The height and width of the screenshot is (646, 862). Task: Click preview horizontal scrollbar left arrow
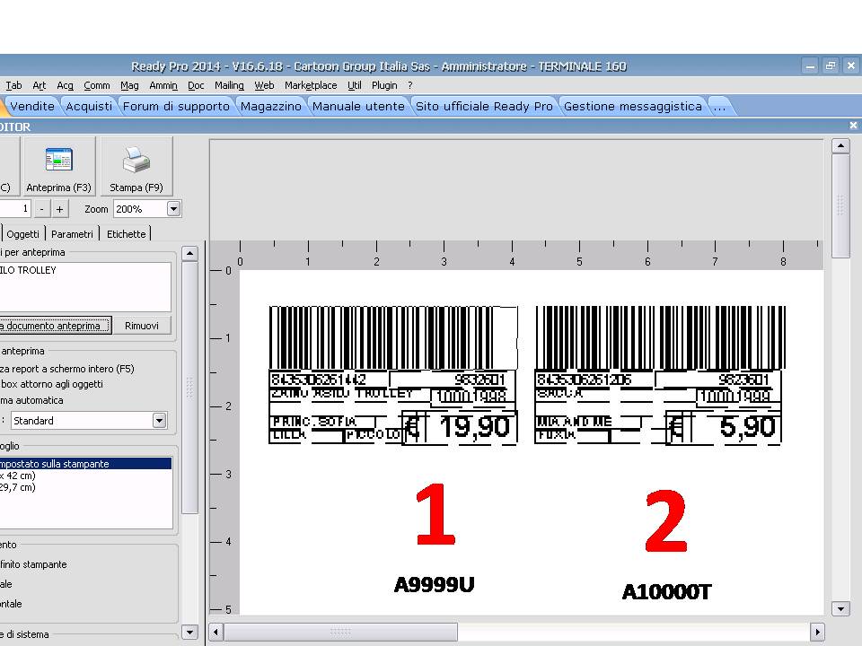point(216,632)
